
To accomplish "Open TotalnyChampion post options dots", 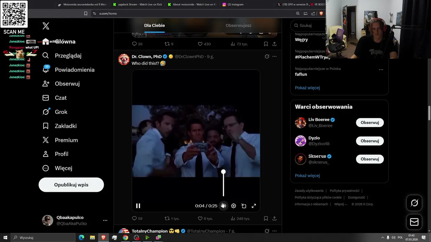I will [274, 231].
